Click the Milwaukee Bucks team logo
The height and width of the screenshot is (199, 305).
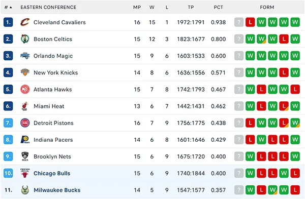[x=25, y=190]
